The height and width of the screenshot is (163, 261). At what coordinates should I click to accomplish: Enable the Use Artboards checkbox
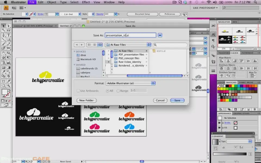pos(78,91)
